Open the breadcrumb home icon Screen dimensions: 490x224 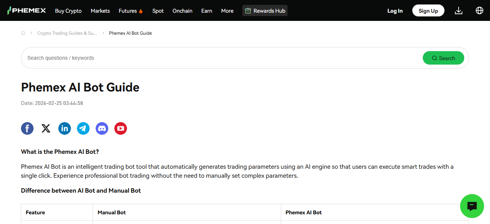(23, 33)
